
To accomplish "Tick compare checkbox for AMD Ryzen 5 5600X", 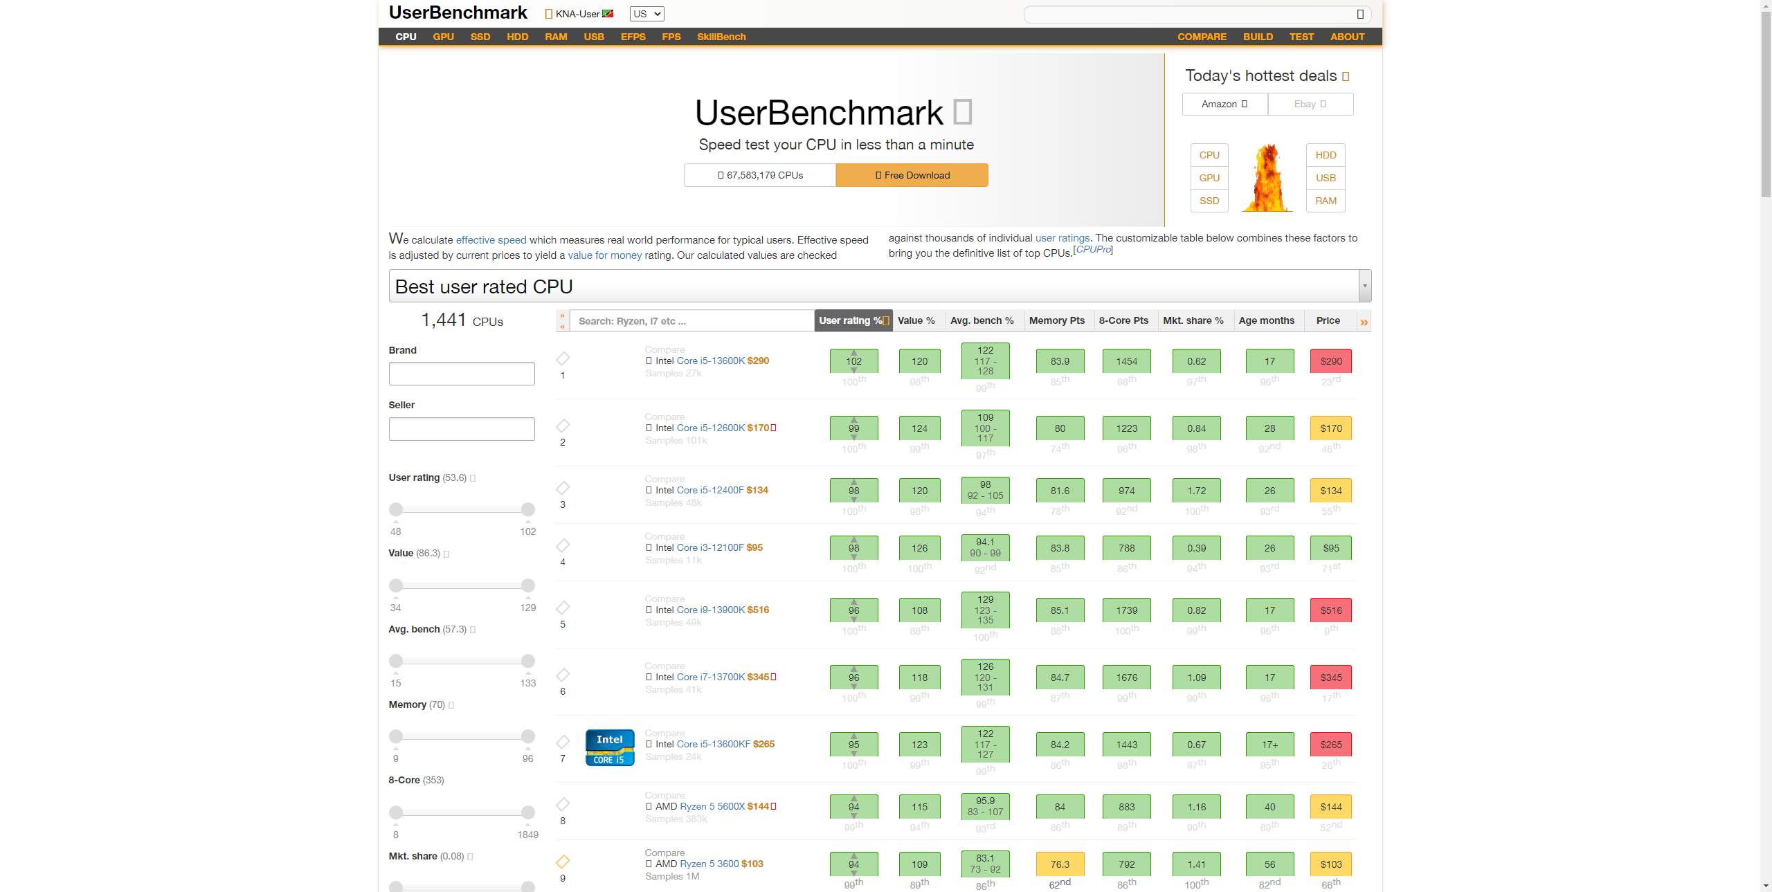I will (649, 806).
